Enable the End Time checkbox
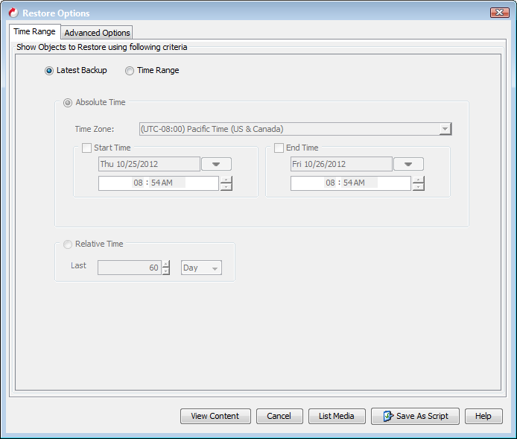The width and height of the screenshot is (517, 439). pyautogui.click(x=279, y=148)
